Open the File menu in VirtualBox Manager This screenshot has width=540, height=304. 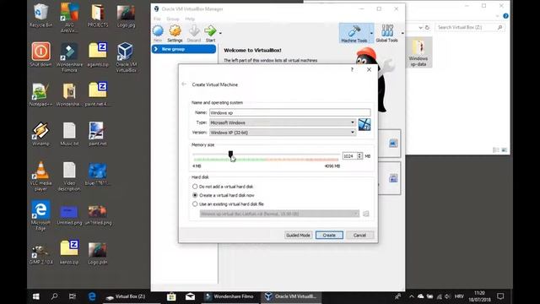pos(157,19)
